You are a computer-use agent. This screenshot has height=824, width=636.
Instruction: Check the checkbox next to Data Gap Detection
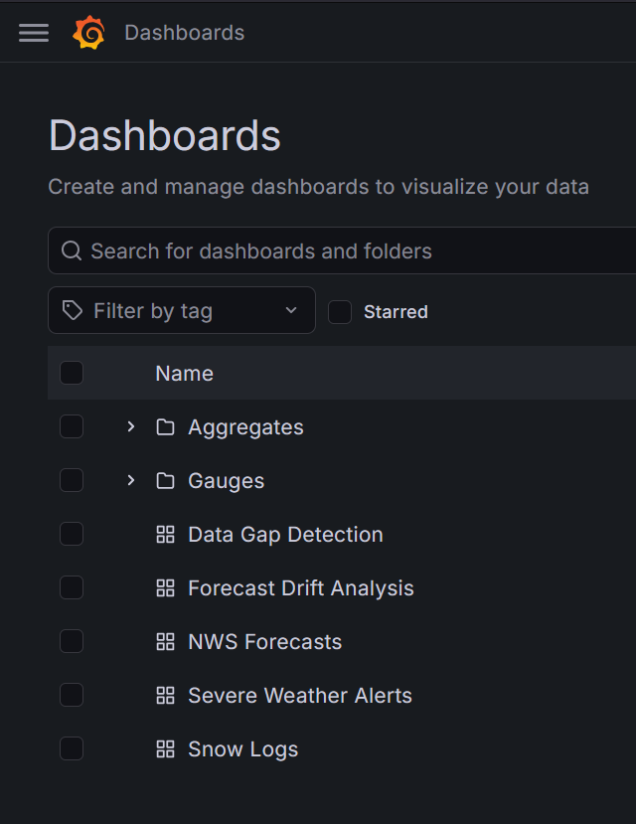[71, 534]
